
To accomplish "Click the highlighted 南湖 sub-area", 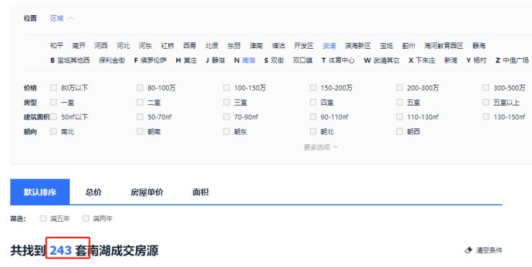I will pyautogui.click(x=248, y=60).
